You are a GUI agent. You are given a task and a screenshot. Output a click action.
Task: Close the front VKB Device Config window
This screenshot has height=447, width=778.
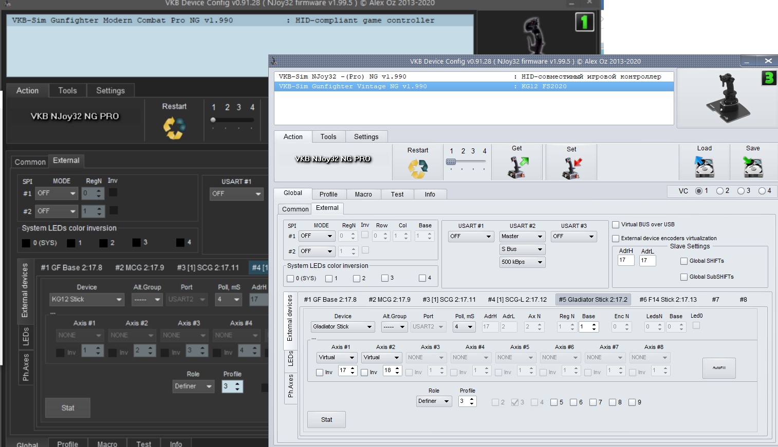(x=768, y=61)
